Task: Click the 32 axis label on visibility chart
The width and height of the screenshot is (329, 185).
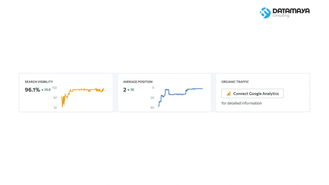Action: 55,108
